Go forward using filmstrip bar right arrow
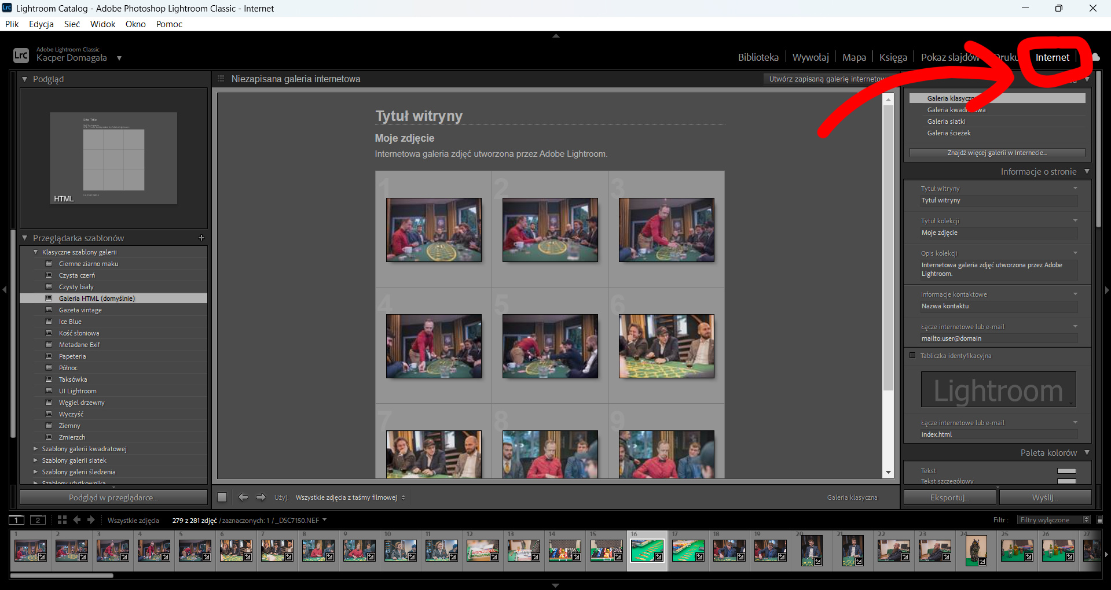Image resolution: width=1111 pixels, height=590 pixels. pos(91,520)
